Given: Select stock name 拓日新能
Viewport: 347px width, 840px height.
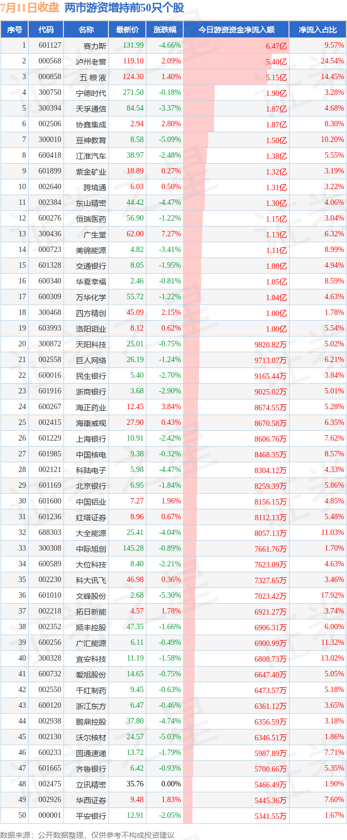Looking at the screenshot, I should [x=91, y=611].
